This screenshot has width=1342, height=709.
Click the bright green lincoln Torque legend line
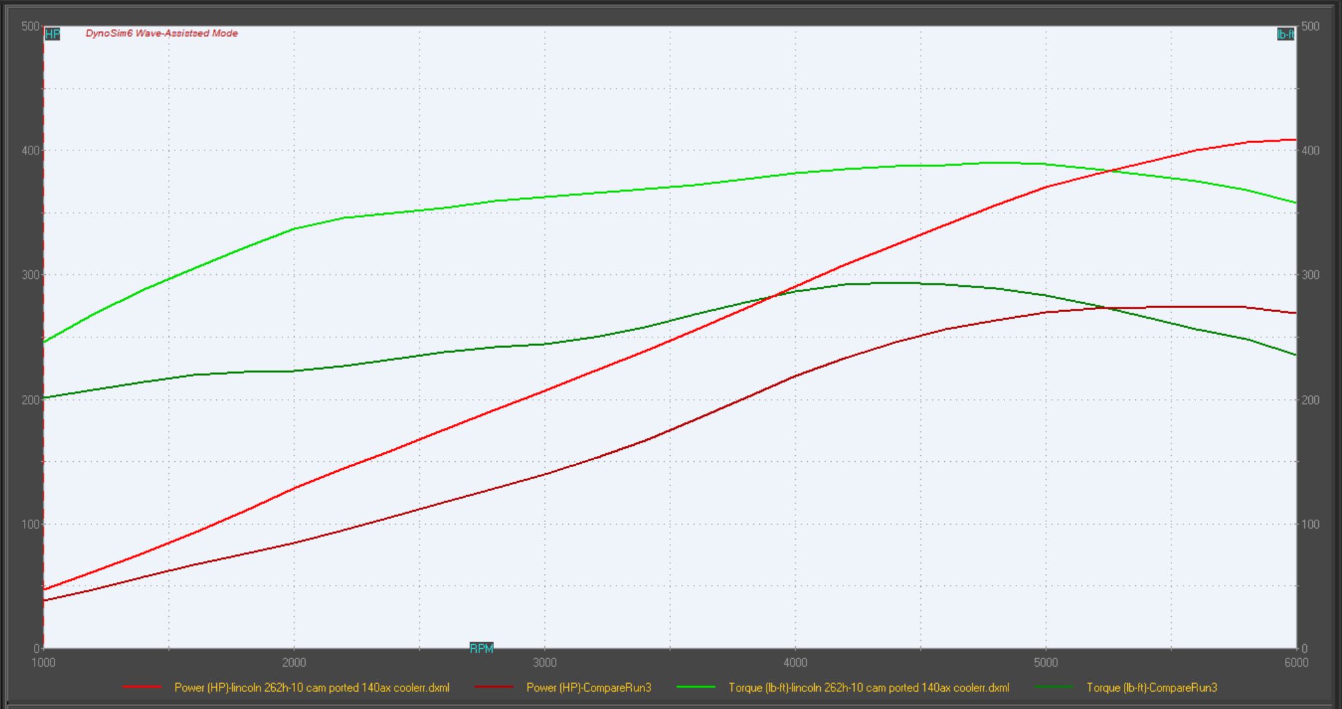click(x=696, y=687)
